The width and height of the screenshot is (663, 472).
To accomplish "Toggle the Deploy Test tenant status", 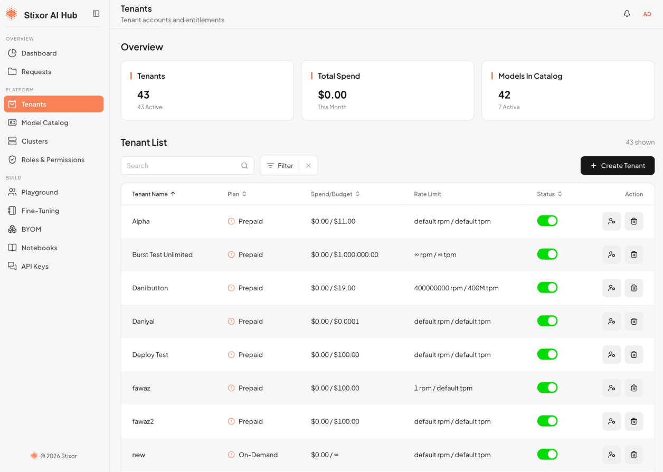I will [x=547, y=354].
